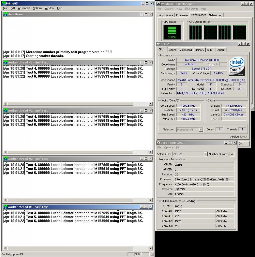Click the Core Temp title bar icon
Viewport: 255px width, 257px height.
coord(158,143)
